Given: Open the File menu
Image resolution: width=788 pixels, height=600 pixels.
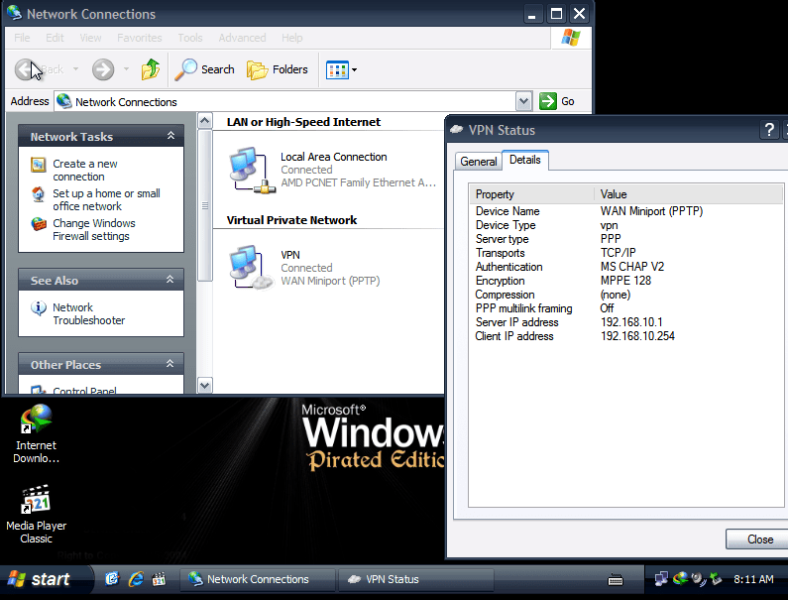Looking at the screenshot, I should (x=22, y=38).
